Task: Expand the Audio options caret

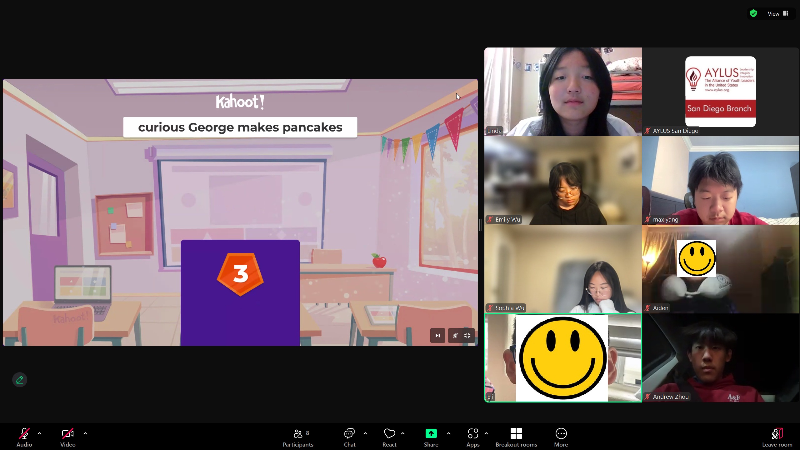Action: point(39,433)
